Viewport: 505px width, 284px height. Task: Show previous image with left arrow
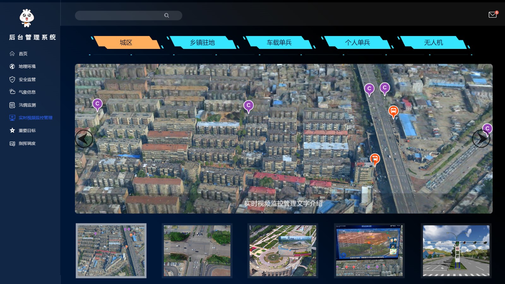[x=84, y=139]
